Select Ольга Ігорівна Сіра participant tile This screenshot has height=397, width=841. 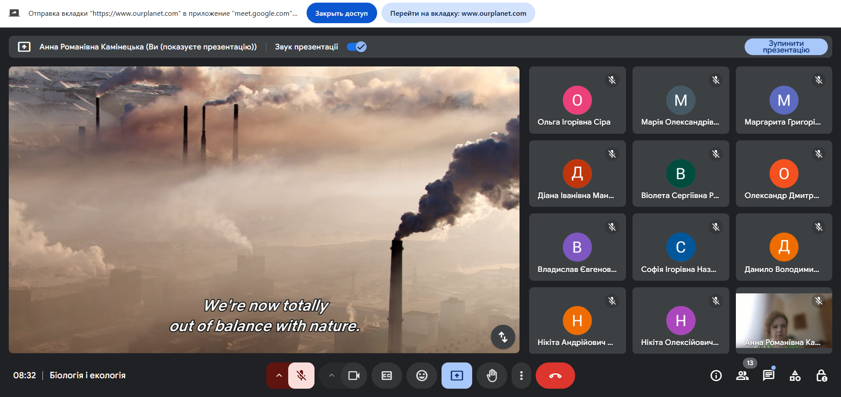pos(577,100)
